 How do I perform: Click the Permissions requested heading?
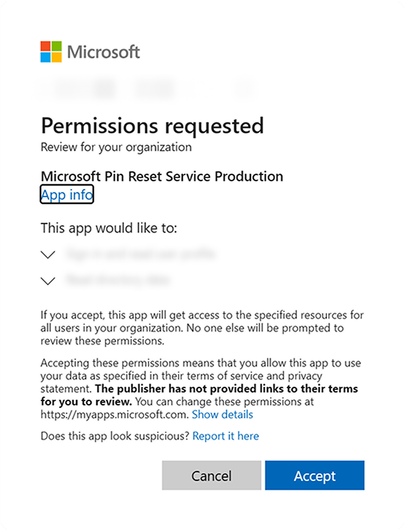[152, 126]
